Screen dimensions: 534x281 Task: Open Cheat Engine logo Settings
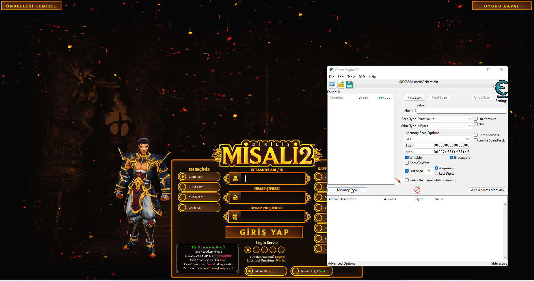[501, 91]
